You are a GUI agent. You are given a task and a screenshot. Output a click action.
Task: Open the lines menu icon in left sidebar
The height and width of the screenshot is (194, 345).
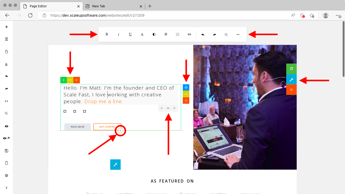click(x=7, y=39)
